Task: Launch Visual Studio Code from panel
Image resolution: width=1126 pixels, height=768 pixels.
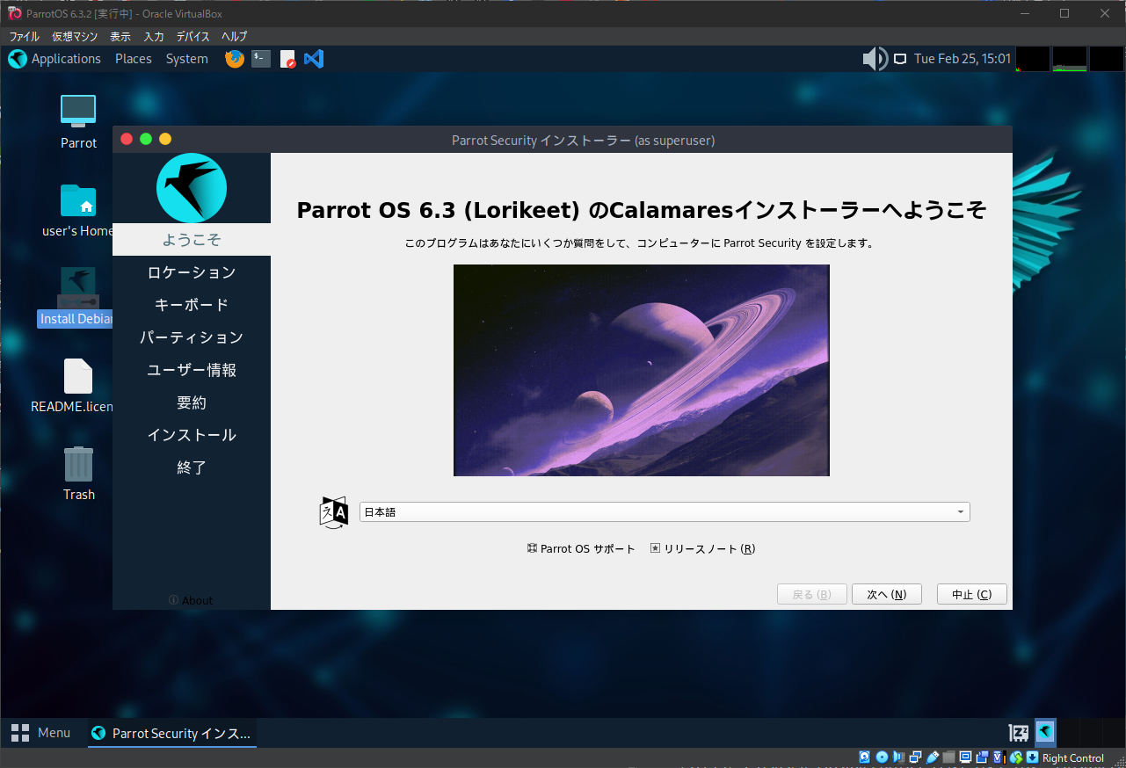Action: click(314, 59)
